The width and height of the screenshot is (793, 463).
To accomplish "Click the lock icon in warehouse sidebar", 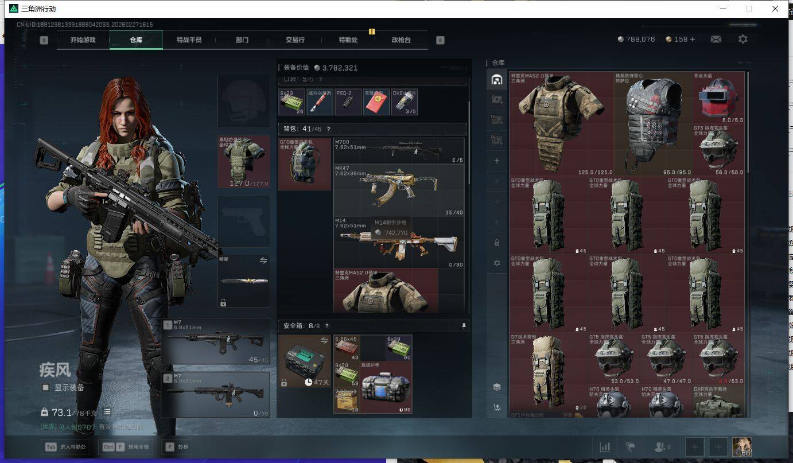I will point(497,243).
